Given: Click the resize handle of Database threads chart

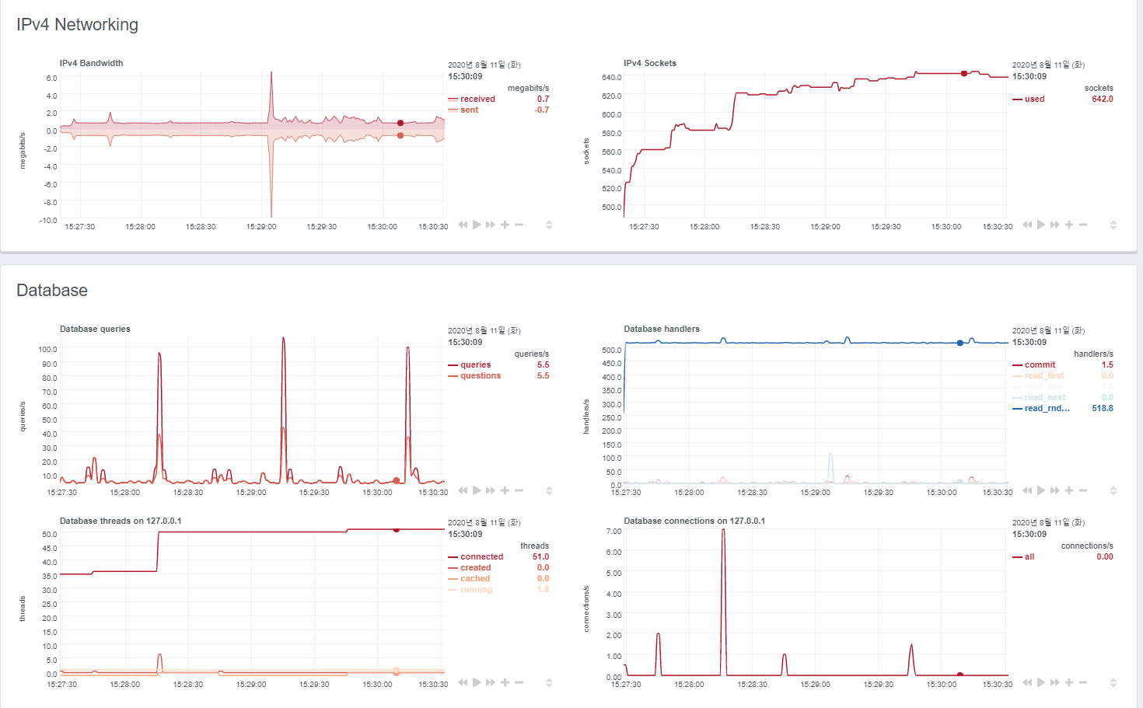Looking at the screenshot, I should 549,682.
